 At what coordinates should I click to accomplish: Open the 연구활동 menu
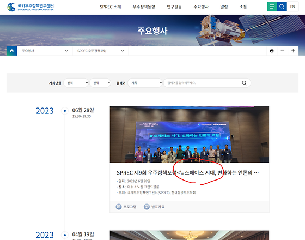(x=174, y=7)
